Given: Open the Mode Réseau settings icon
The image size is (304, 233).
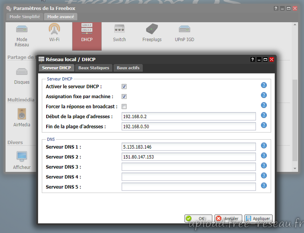Looking at the screenshot, I should pos(22,36).
